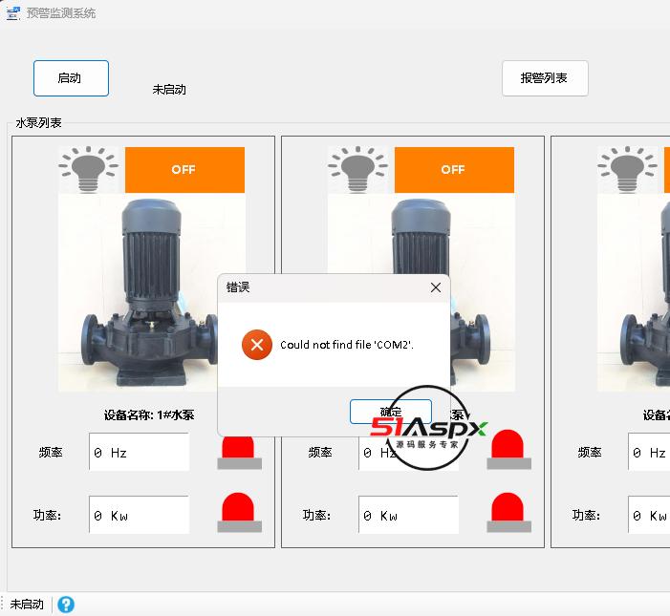670x616 pixels.
Task: Click the 功率: label of pump 1
Action: (x=47, y=516)
